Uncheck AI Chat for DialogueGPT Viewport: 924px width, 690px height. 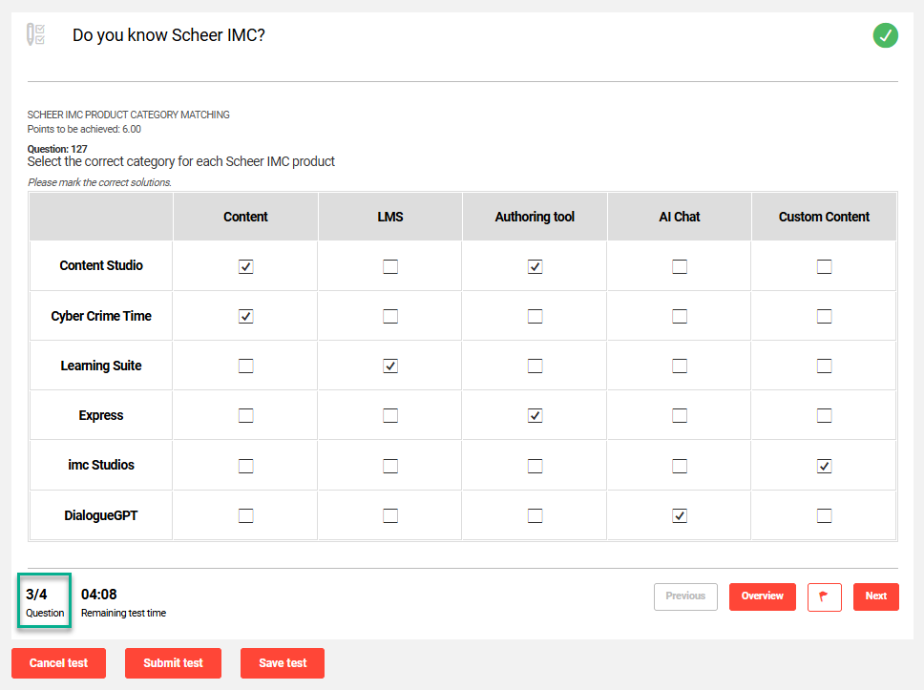(680, 515)
